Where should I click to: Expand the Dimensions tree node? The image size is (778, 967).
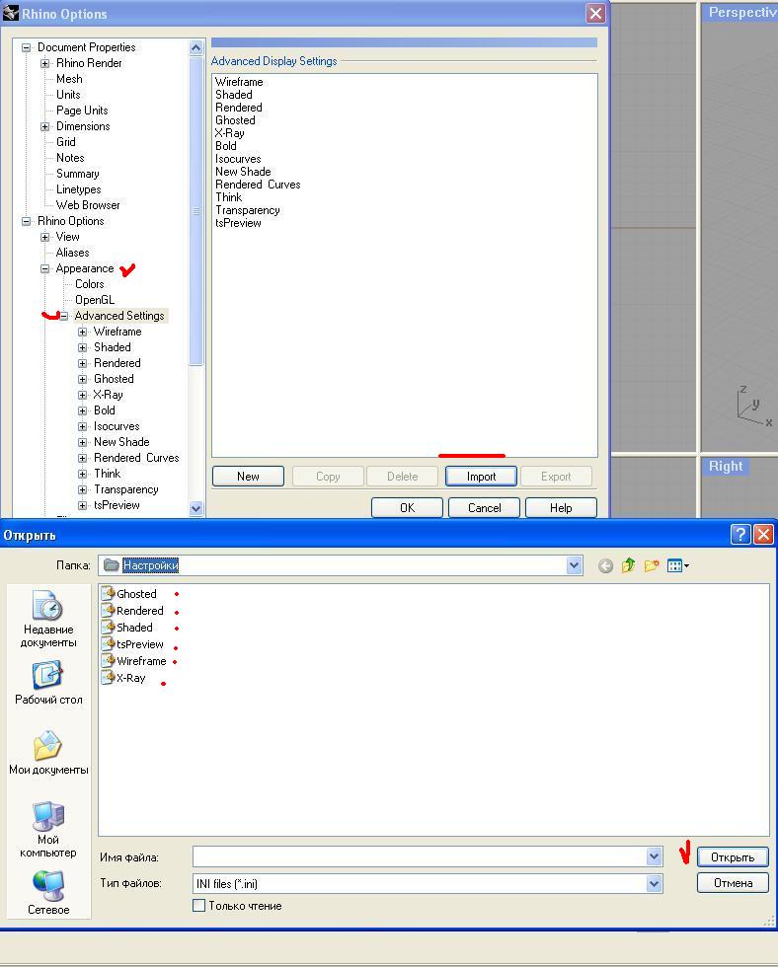pyautogui.click(x=44, y=126)
